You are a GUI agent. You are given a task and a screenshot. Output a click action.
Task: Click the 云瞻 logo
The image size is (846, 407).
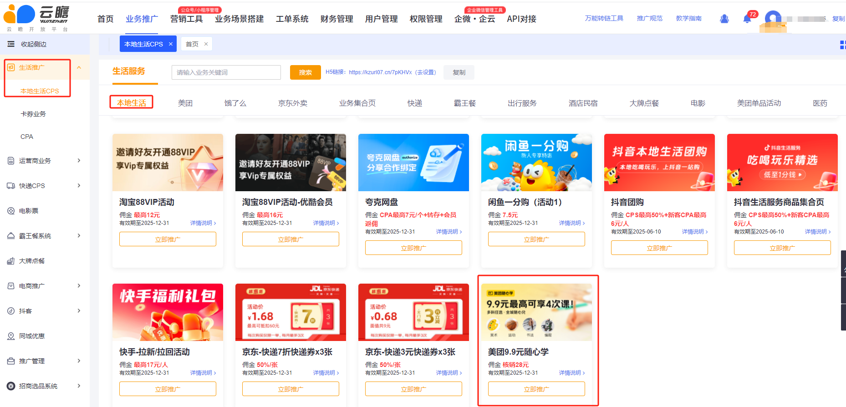[36, 17]
